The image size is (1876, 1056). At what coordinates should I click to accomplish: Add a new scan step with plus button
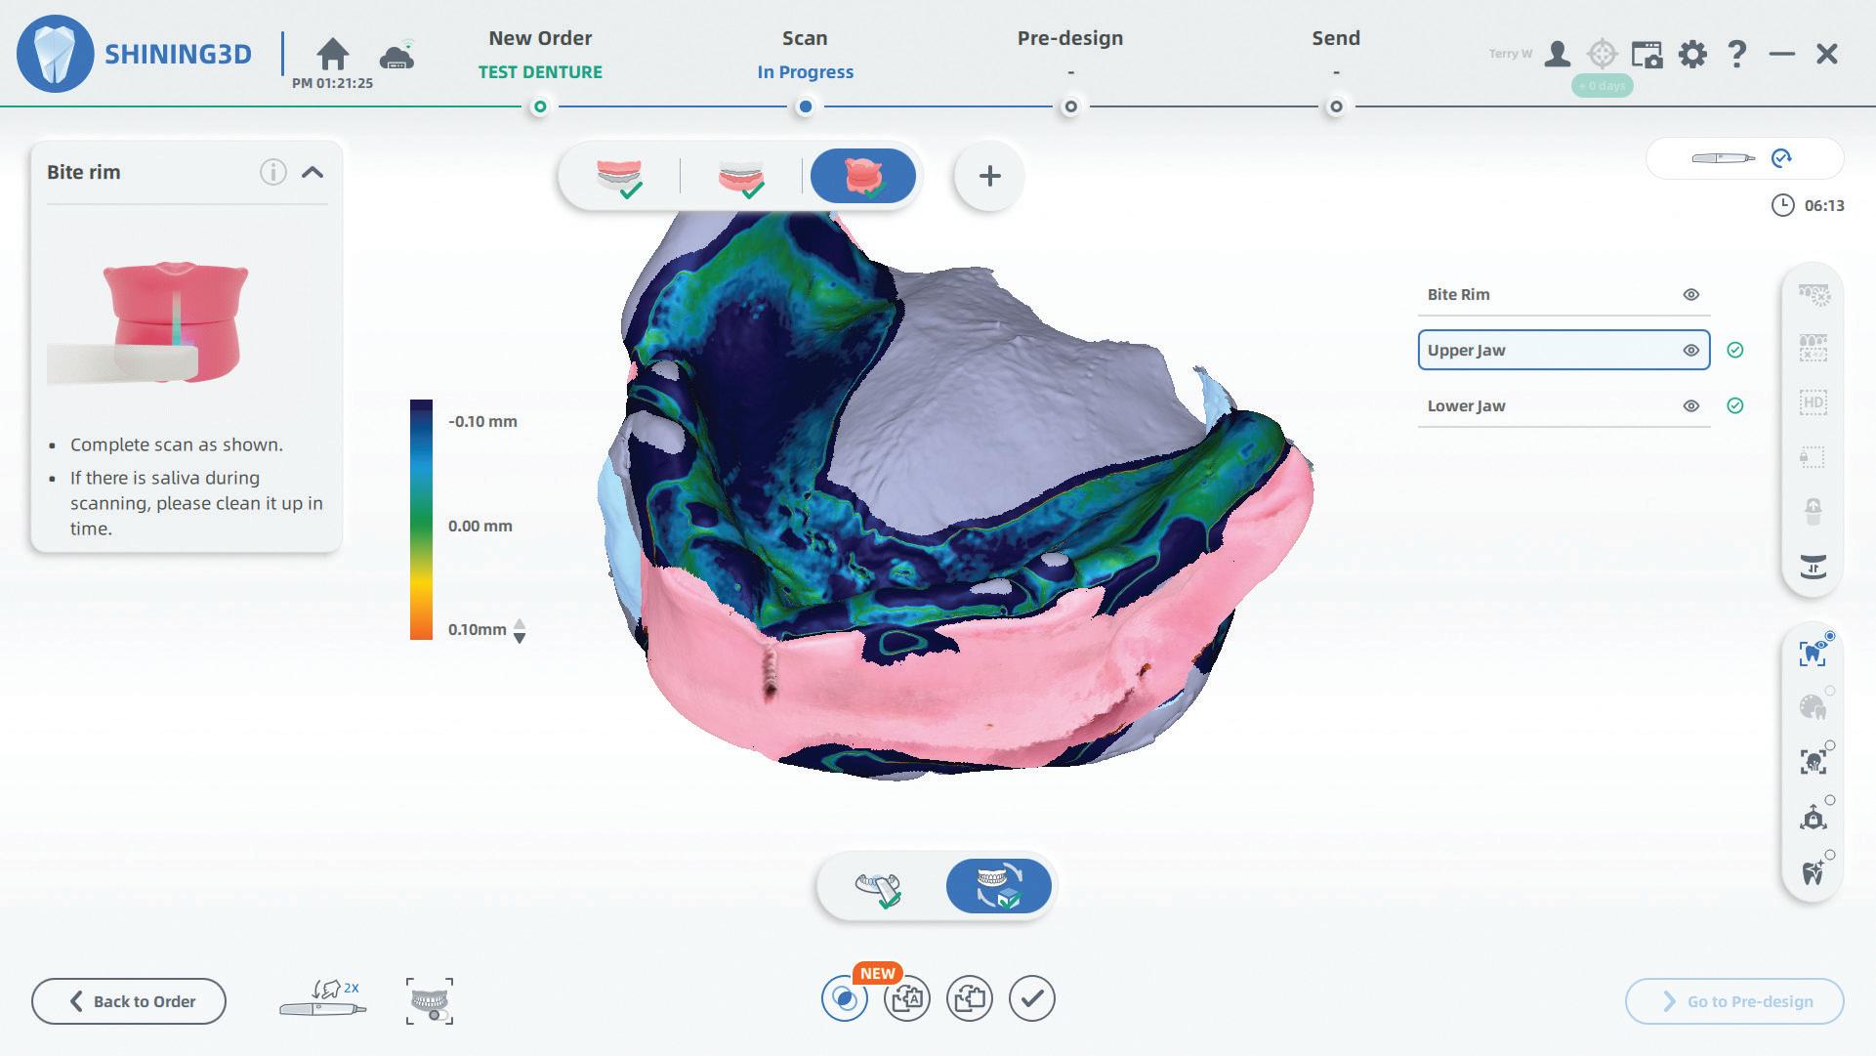pyautogui.click(x=989, y=177)
